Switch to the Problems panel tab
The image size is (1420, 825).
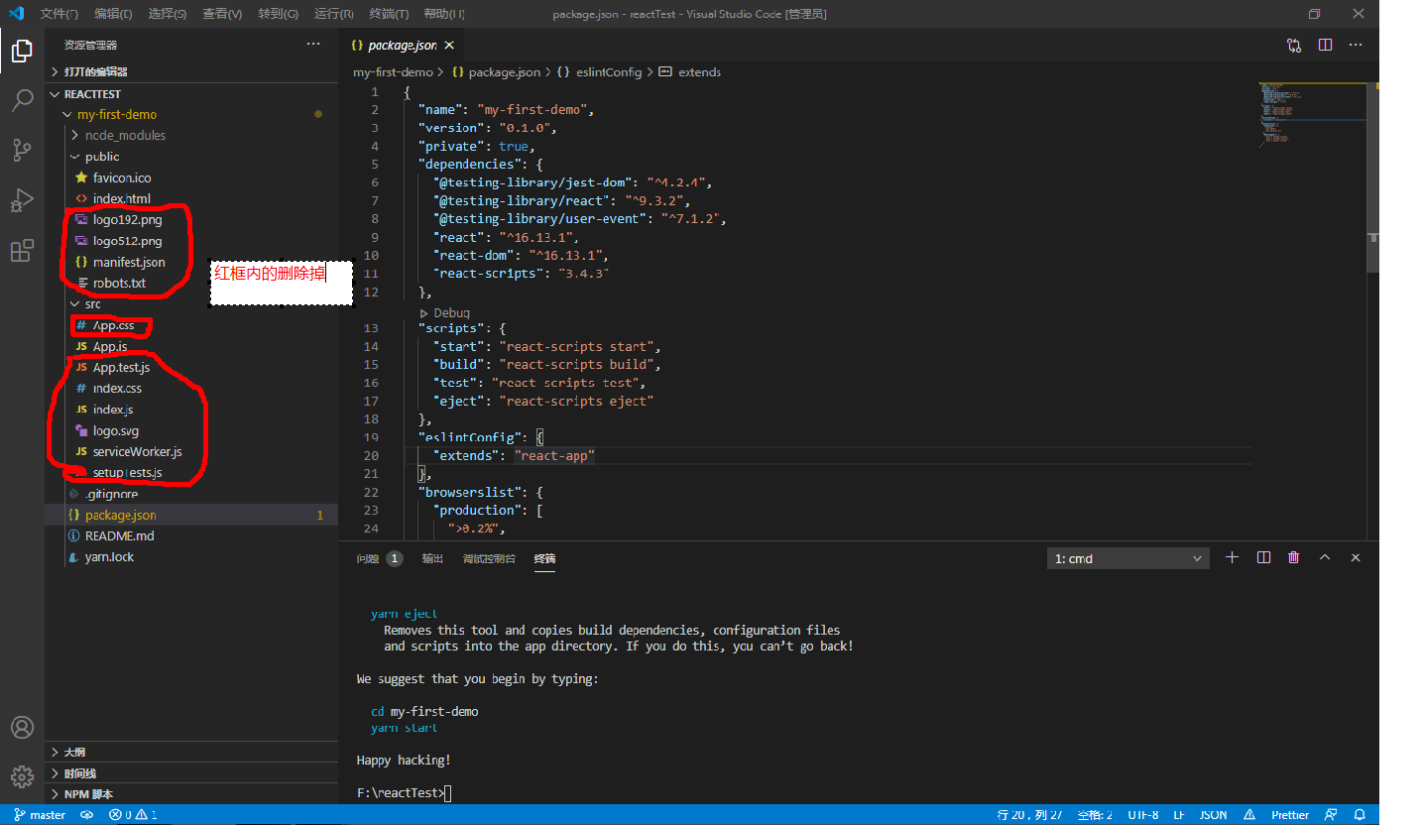coord(379,558)
